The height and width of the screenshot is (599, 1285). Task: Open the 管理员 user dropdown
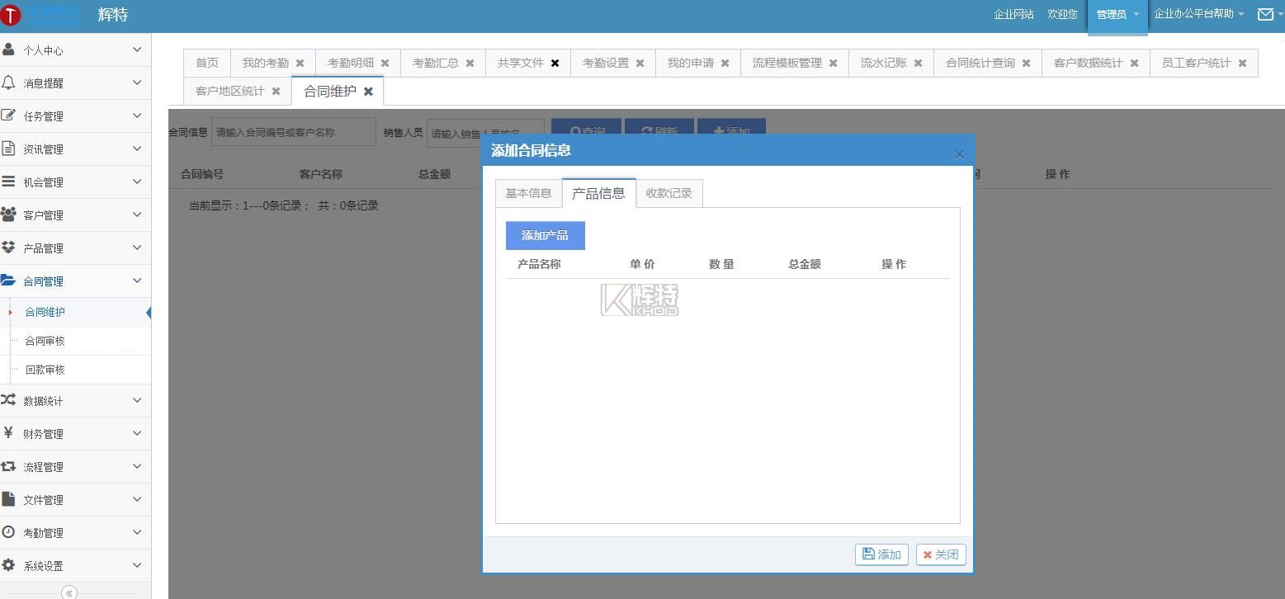click(1117, 14)
